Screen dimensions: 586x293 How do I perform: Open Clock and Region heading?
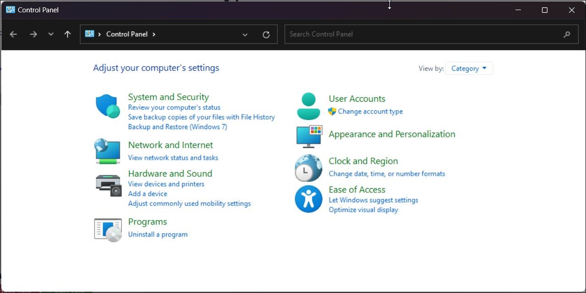coord(363,161)
